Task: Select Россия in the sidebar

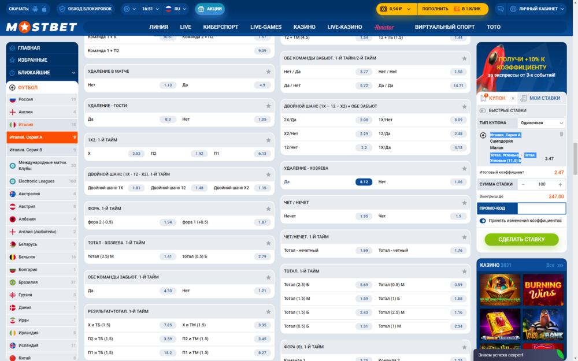Action: coord(42,99)
